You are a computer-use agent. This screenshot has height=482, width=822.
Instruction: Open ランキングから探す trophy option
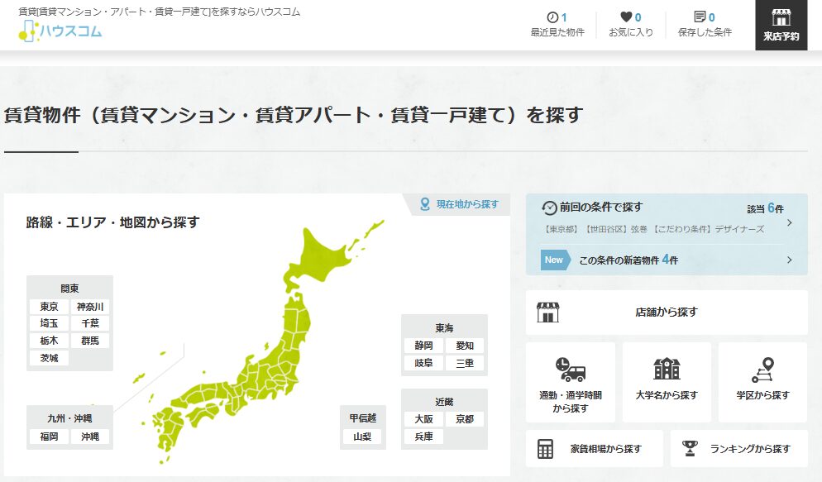tap(738, 449)
